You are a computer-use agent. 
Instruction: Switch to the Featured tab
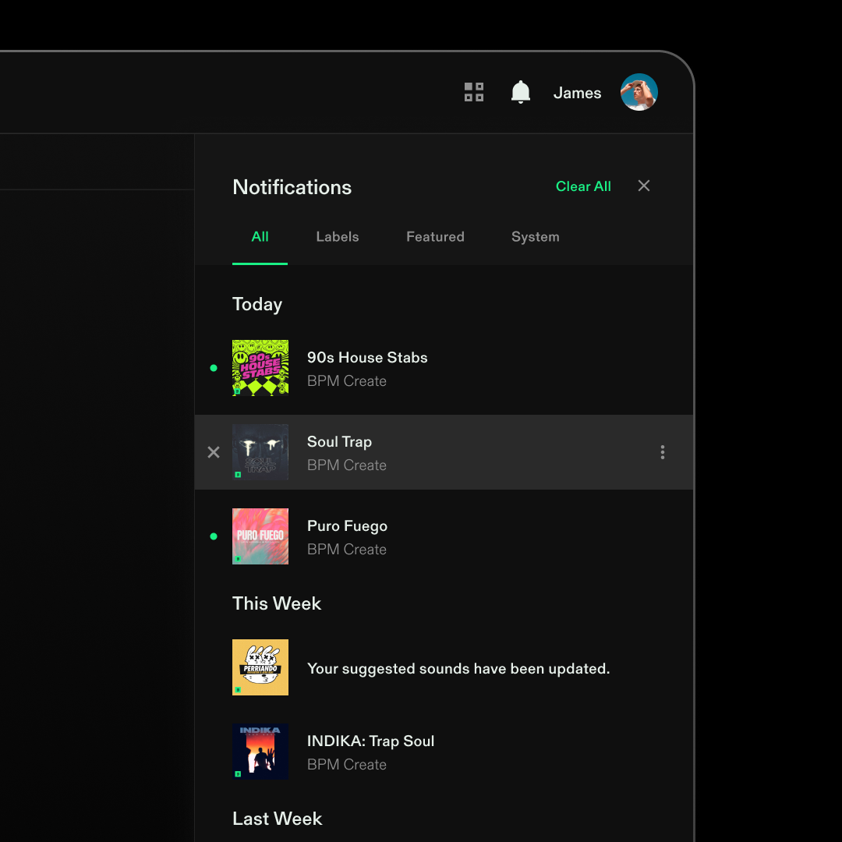point(435,237)
